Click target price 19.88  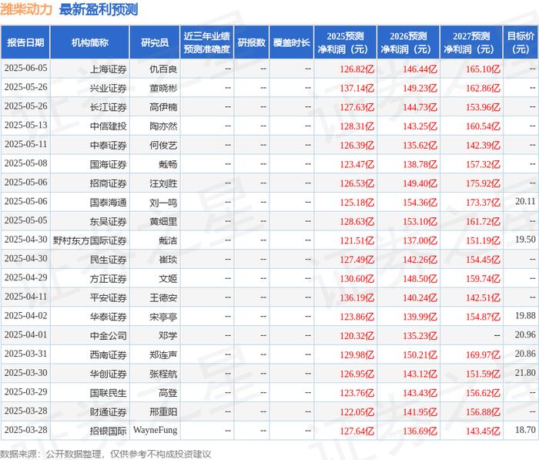tap(525, 315)
